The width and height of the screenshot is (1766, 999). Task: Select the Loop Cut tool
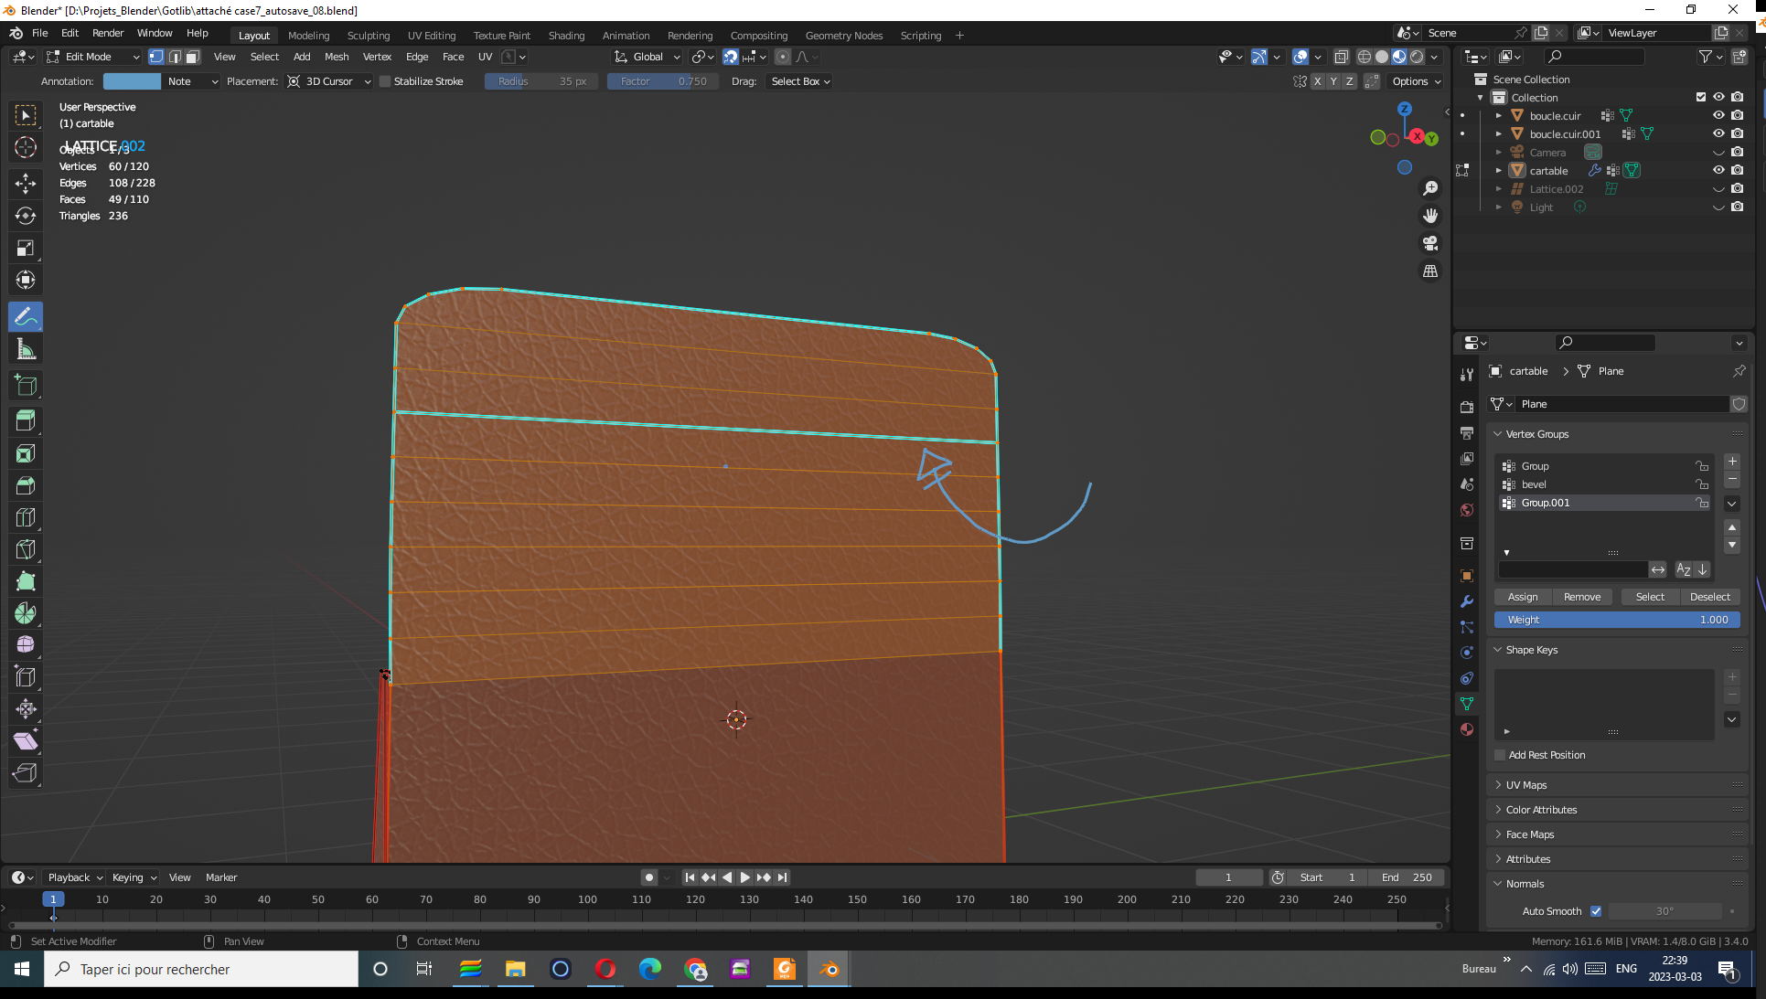[26, 516]
